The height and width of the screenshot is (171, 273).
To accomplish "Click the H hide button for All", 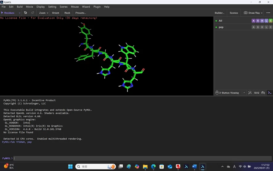I will [262, 21].
